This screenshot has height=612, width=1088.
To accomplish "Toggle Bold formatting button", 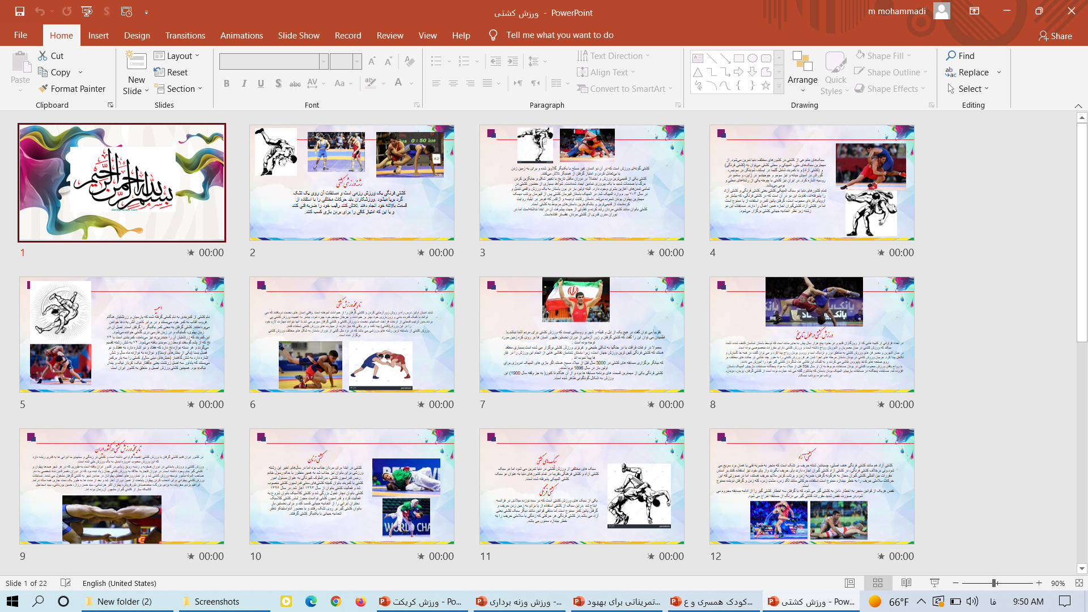I will click(227, 83).
